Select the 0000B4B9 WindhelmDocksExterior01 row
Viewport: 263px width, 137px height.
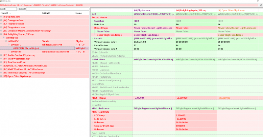pos(44,52)
